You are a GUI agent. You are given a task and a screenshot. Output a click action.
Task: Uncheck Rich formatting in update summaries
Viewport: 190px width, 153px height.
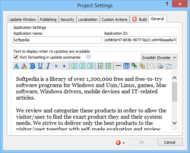coord(16,57)
